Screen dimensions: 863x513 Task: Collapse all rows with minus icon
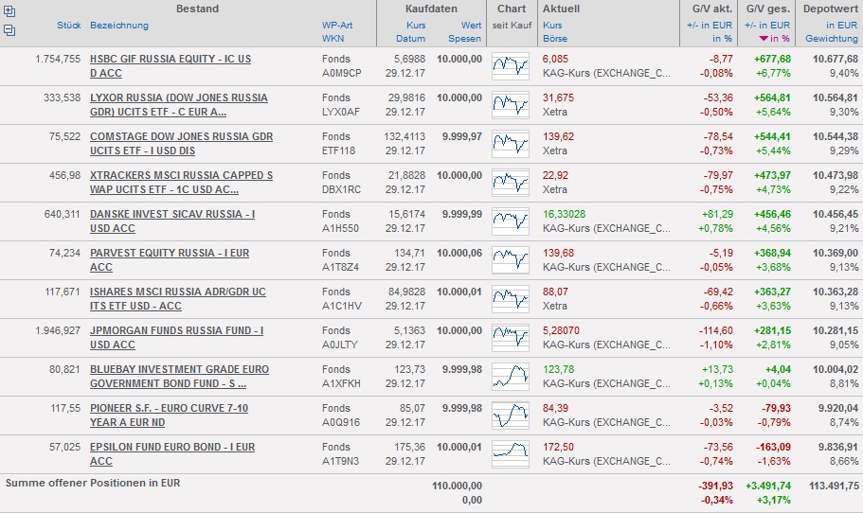9,30
